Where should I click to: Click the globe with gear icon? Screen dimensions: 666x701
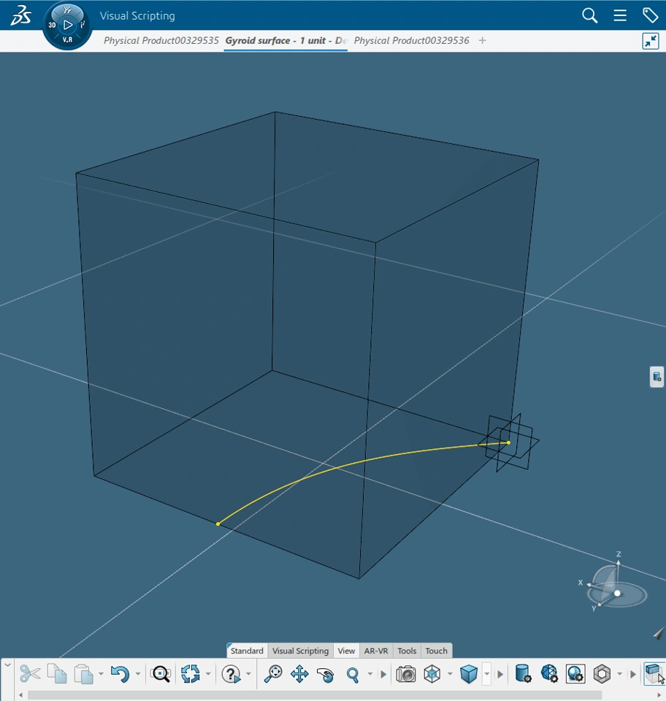click(x=575, y=674)
